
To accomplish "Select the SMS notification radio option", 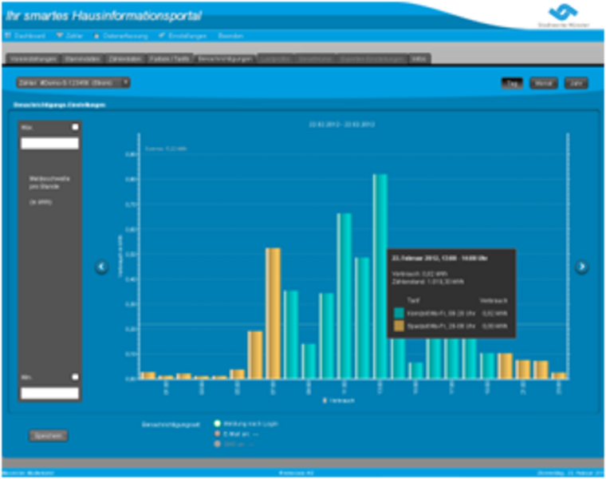I will point(217,444).
